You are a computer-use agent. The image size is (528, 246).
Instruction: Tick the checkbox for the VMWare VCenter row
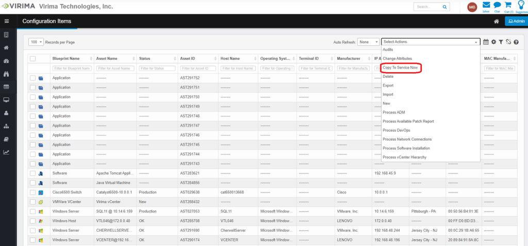tap(32, 202)
